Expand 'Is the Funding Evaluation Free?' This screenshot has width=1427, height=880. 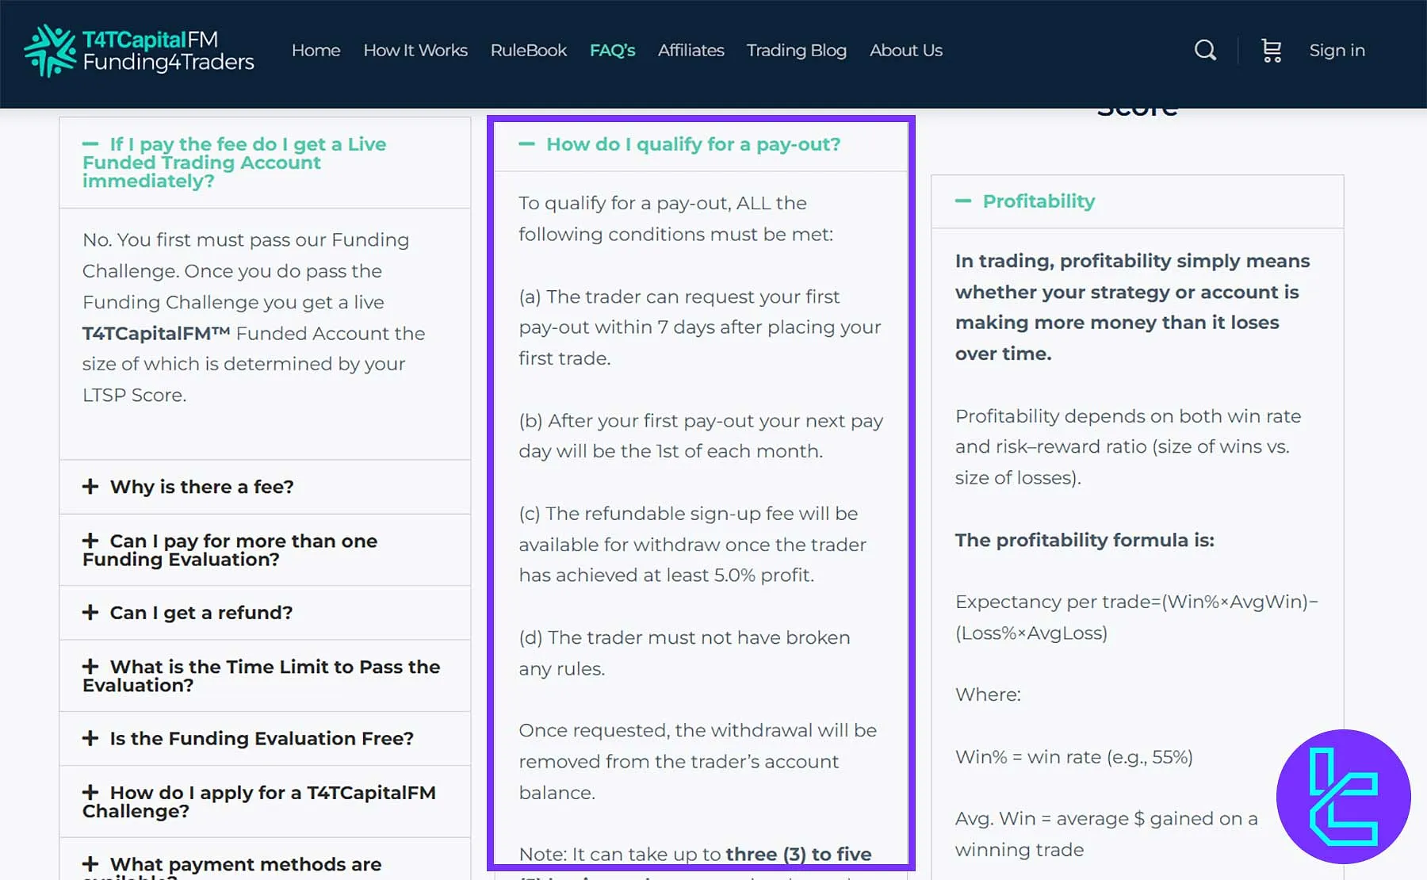click(x=260, y=738)
